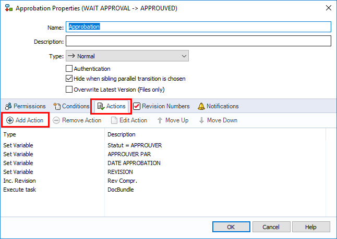337x239 pixels.
Task: Click the transition icon in title bar
Action: click(7, 8)
